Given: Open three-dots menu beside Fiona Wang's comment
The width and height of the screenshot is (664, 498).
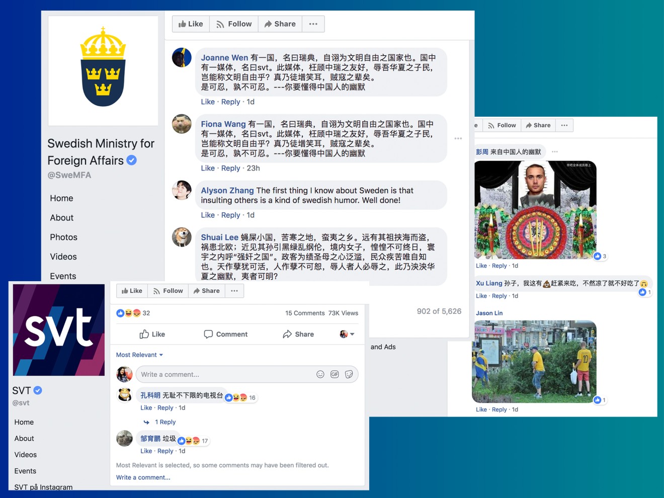Looking at the screenshot, I should [458, 138].
